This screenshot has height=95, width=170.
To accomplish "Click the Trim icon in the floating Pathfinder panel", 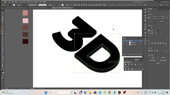I will tap(129, 69).
